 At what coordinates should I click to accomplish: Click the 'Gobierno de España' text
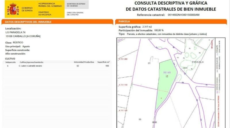coord(27,9)
